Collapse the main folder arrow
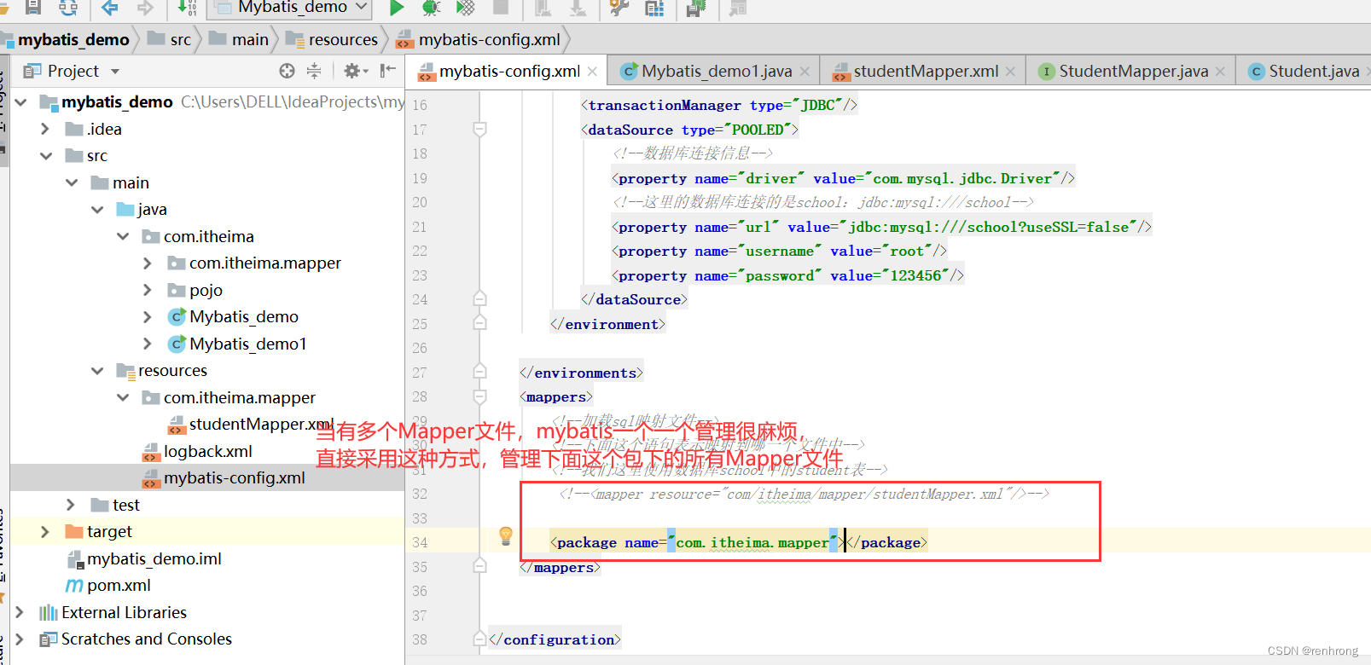The image size is (1371, 665). (x=72, y=182)
